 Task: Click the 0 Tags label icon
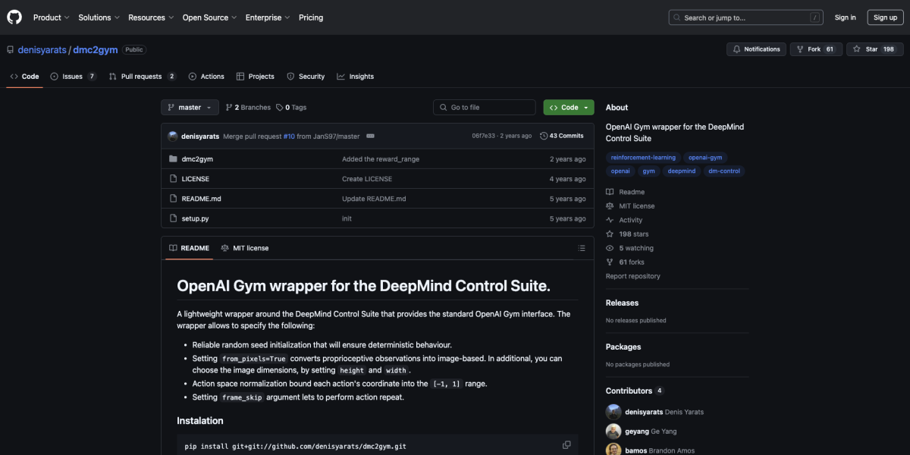click(x=281, y=107)
